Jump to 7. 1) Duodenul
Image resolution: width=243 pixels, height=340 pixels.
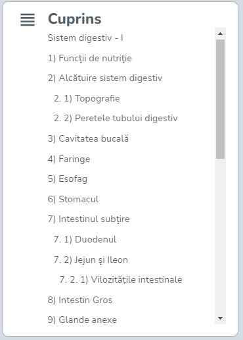(x=85, y=239)
